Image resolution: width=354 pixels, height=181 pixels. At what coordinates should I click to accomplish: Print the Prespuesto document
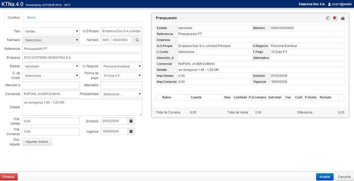coord(343,18)
